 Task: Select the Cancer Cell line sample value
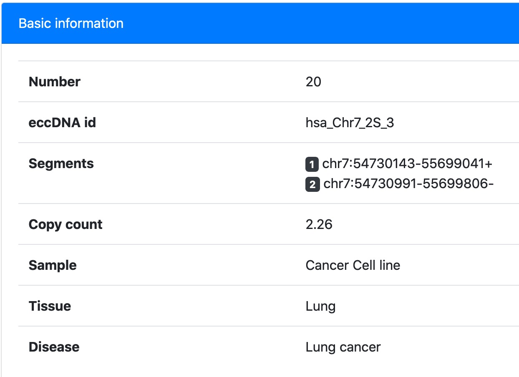353,265
